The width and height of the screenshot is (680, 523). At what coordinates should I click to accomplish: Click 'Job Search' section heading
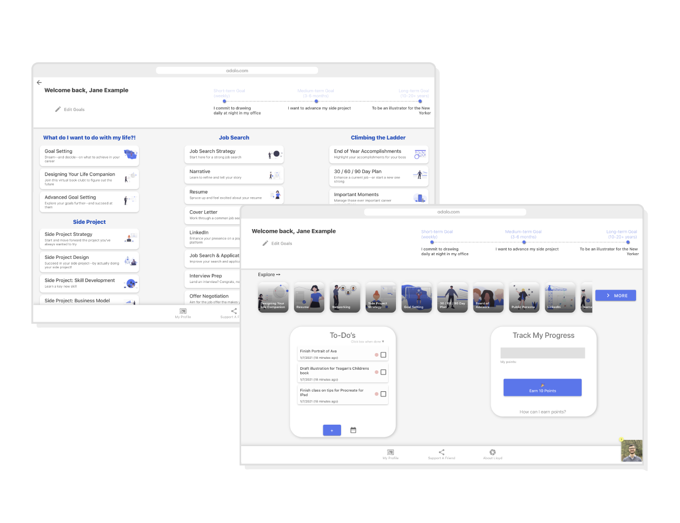234,138
